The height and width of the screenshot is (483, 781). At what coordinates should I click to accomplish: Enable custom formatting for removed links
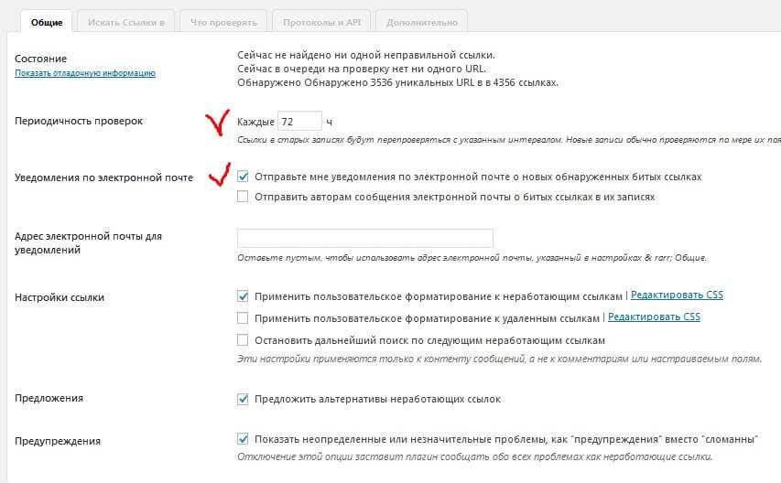tap(243, 317)
